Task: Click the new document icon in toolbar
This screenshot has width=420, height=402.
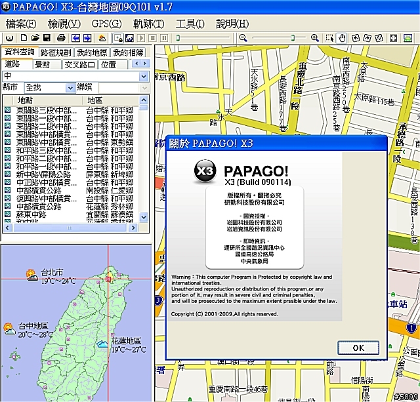Action: pyautogui.click(x=24, y=38)
